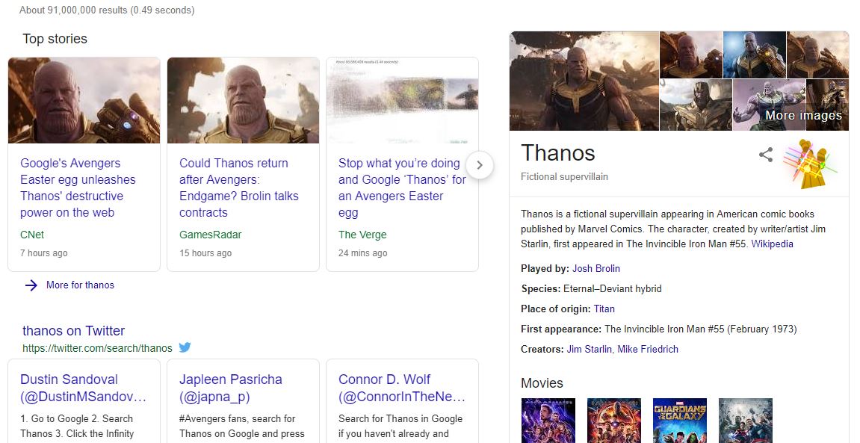
Task: Open the fourth movie poster, right of Guardians
Action: (746, 421)
